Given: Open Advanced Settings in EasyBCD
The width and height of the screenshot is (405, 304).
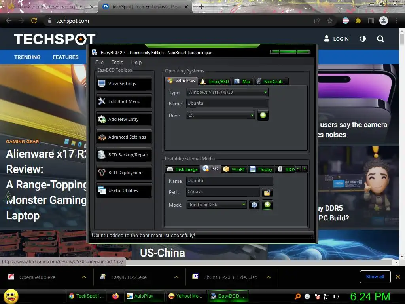Looking at the screenshot, I should (x=124, y=137).
